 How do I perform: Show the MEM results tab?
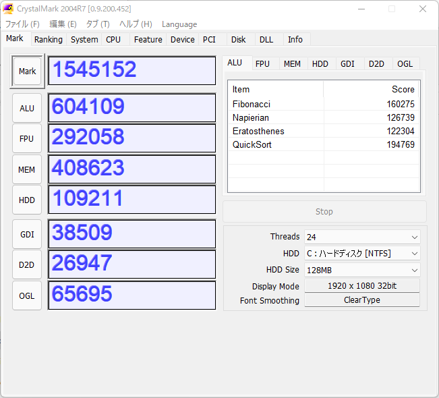(x=292, y=64)
